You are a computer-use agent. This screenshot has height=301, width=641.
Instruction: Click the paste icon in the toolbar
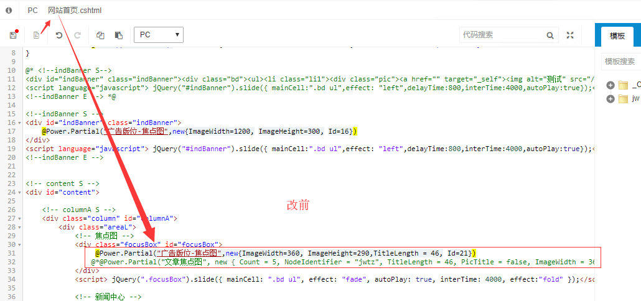[119, 35]
